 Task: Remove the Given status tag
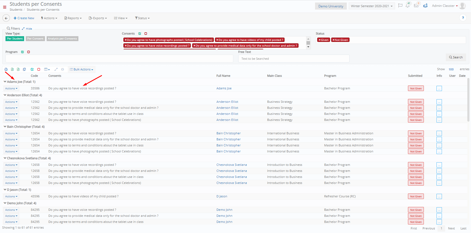tap(319, 40)
